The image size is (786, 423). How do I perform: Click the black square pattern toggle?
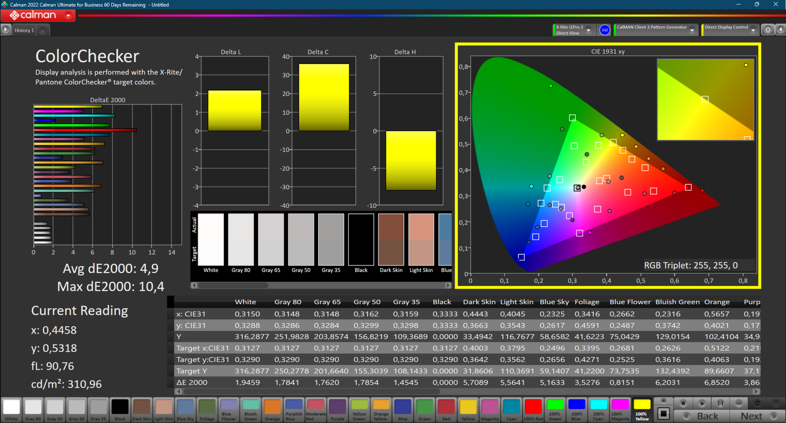click(664, 414)
